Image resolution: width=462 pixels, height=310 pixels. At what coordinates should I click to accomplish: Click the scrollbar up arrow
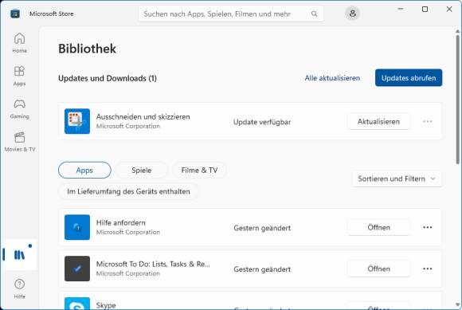[x=457, y=31]
